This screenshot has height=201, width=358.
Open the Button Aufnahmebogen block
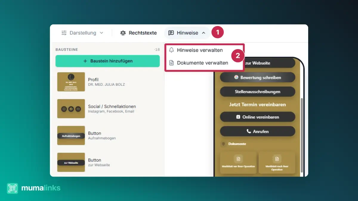[x=108, y=135]
